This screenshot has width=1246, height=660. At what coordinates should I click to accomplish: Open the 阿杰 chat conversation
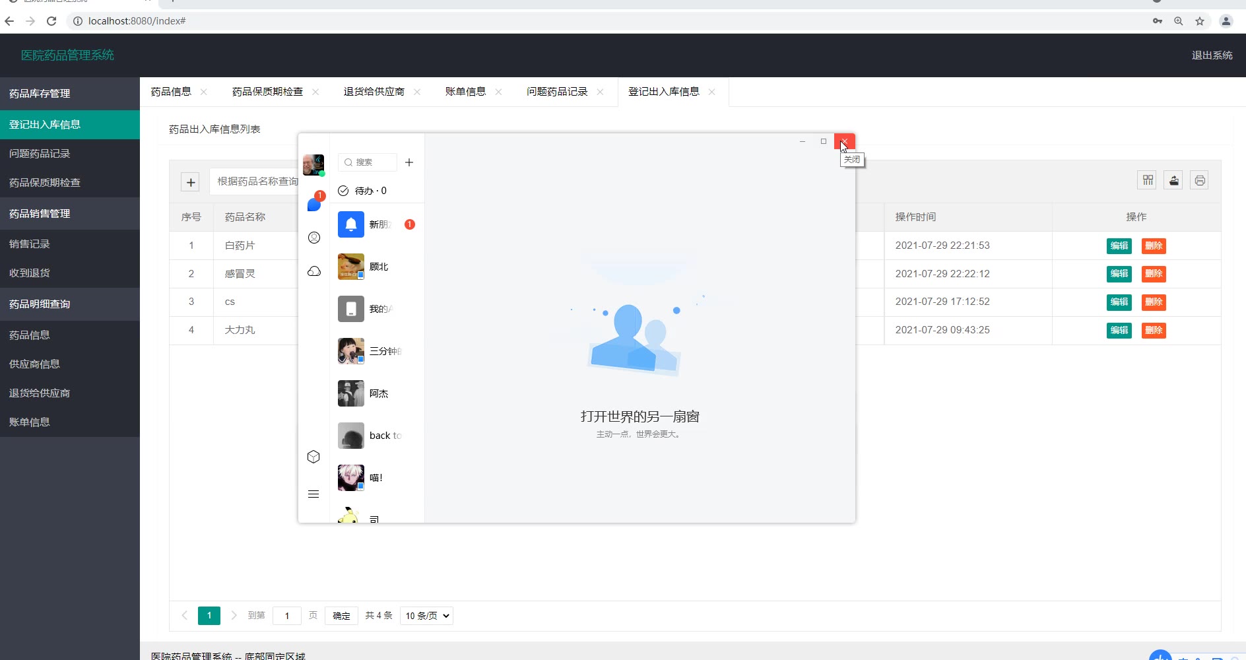(x=377, y=393)
